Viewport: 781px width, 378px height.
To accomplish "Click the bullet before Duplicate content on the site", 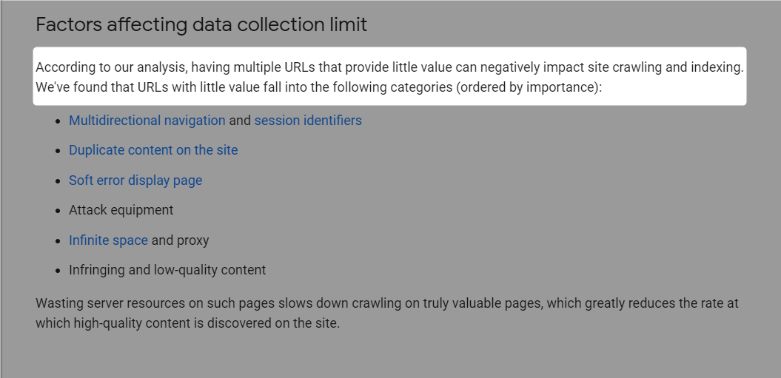I will click(58, 151).
